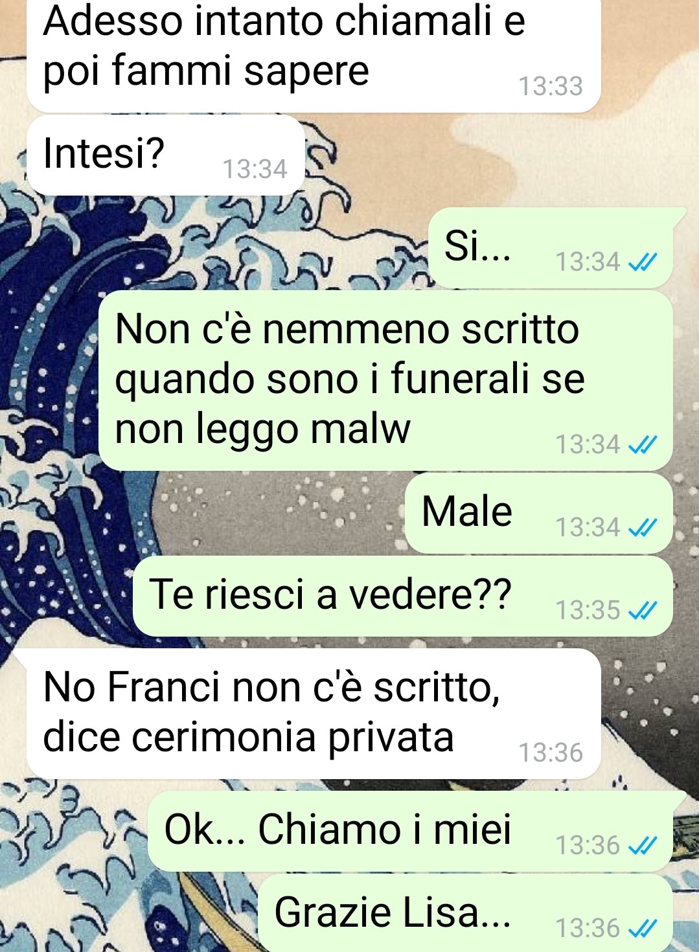The image size is (699, 952).
Task: Select the 'Male' correction message
Action: [538, 513]
